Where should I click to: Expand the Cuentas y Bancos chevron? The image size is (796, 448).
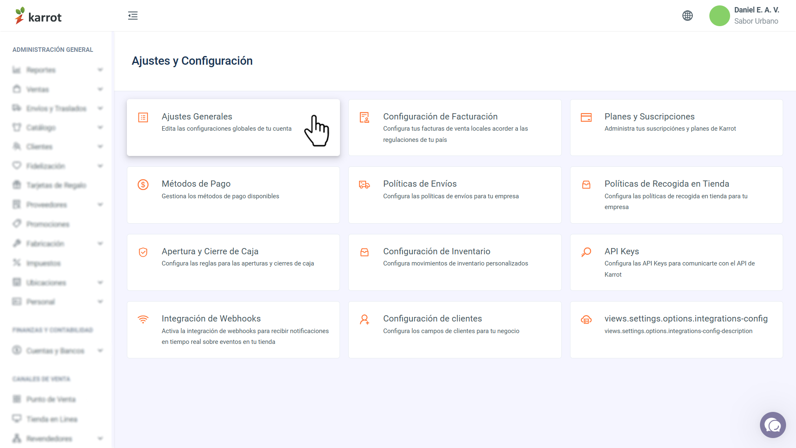click(100, 351)
